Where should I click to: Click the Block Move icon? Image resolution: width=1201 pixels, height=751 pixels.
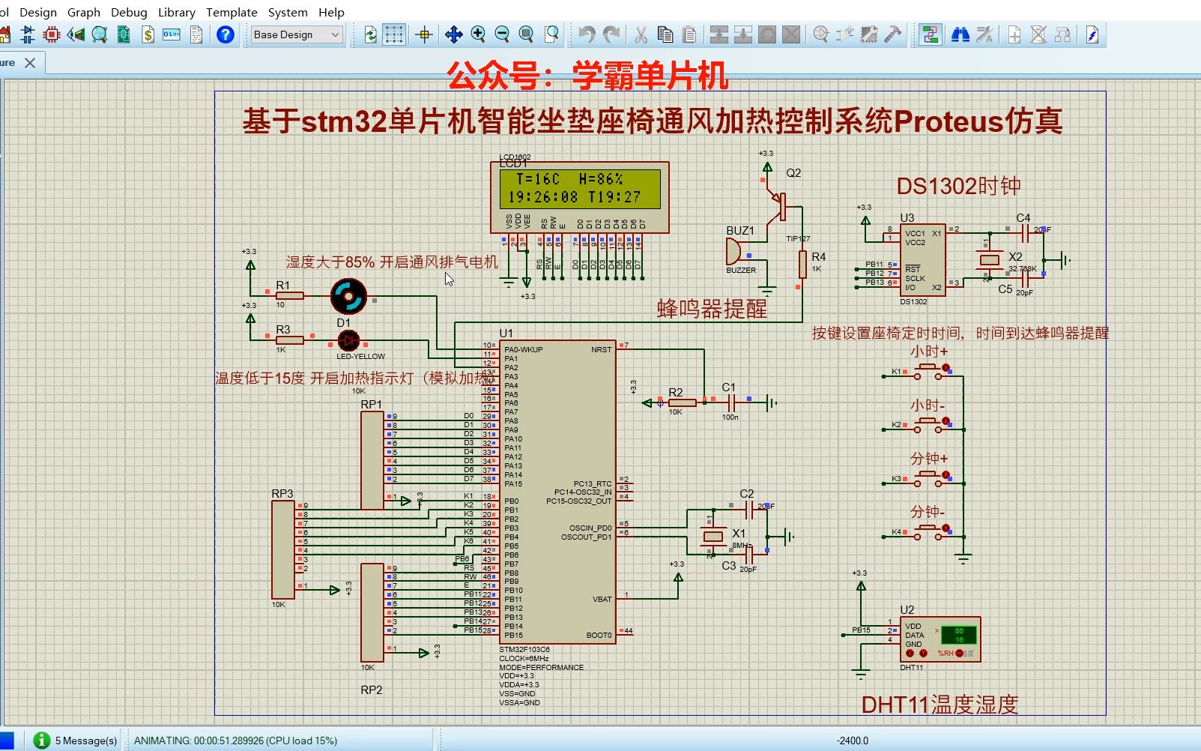click(742, 34)
